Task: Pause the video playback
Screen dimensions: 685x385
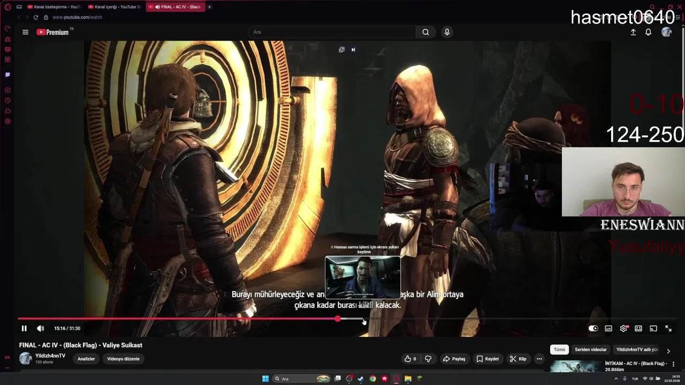Action: coord(24,328)
